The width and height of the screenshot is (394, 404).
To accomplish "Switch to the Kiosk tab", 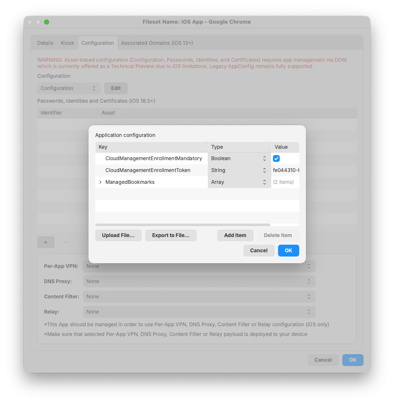I will point(67,43).
